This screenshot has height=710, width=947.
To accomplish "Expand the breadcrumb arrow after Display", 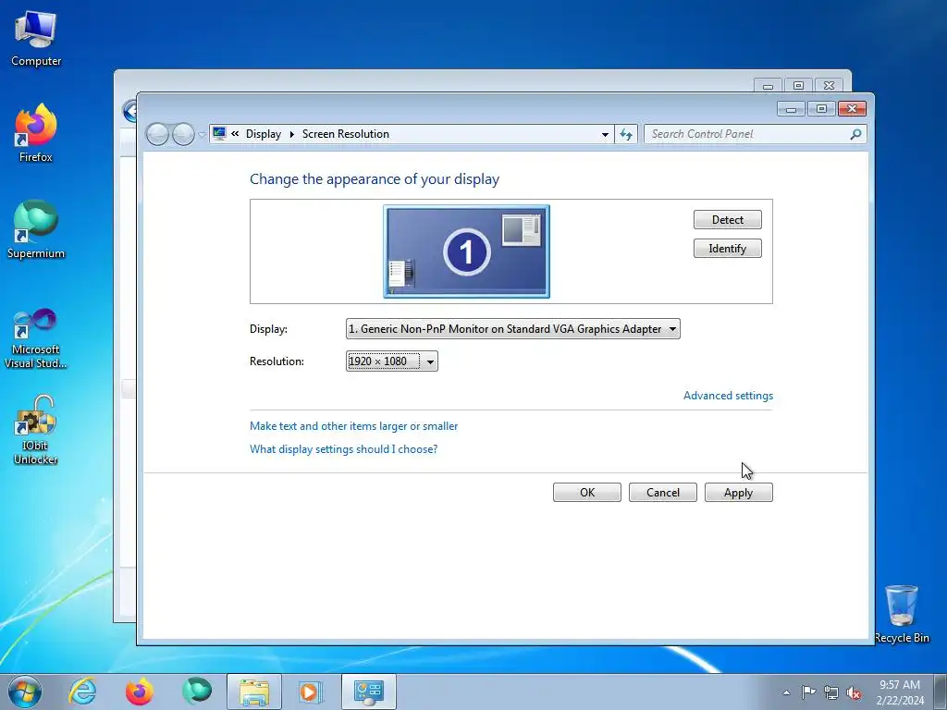I will (x=291, y=134).
